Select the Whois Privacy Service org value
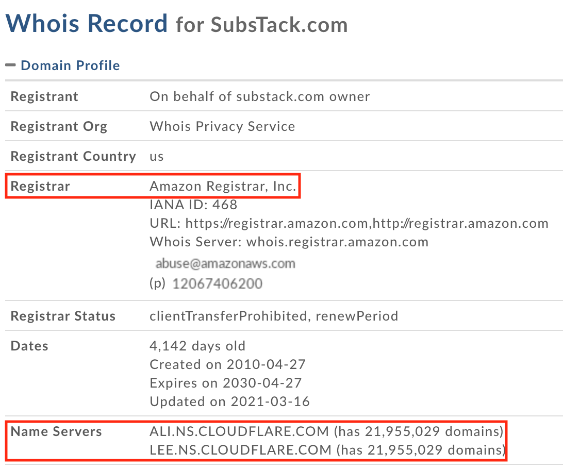Viewport: 563px width, 469px height. [x=222, y=126]
